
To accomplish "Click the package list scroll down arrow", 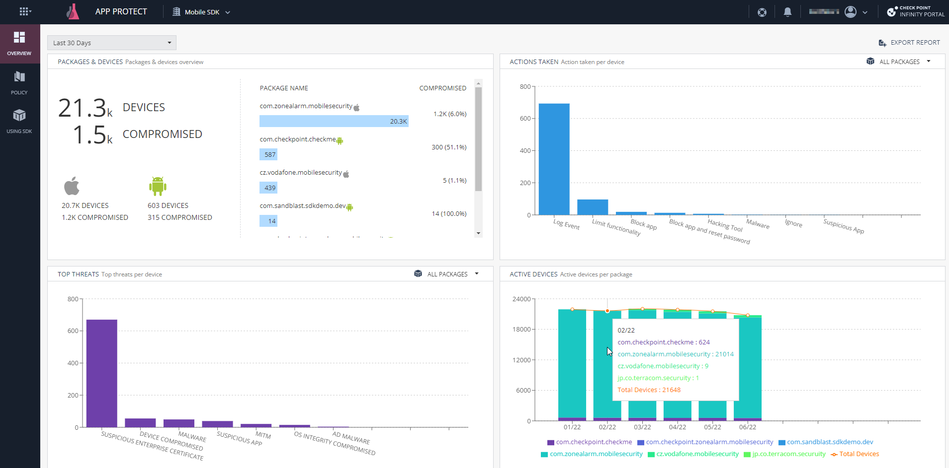I will coord(478,233).
